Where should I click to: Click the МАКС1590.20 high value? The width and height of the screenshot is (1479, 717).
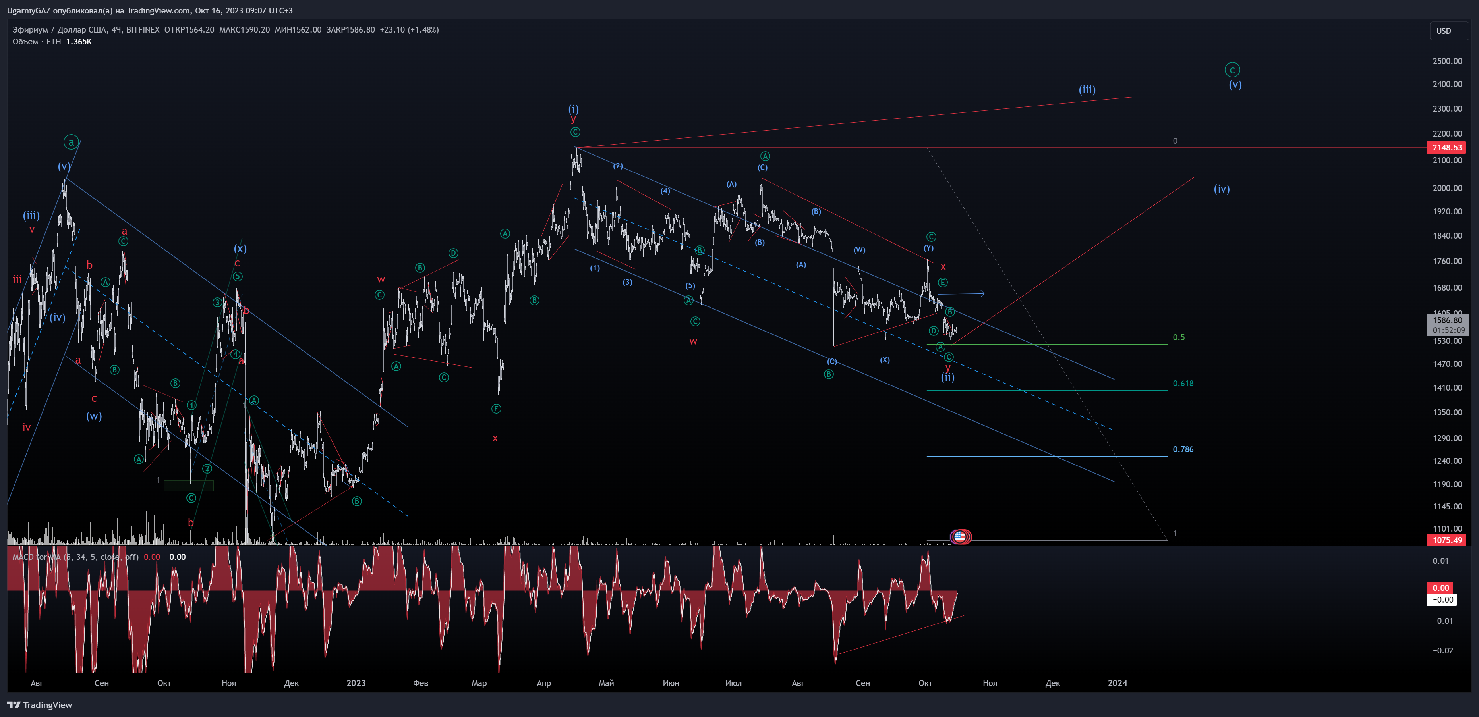[244, 30]
